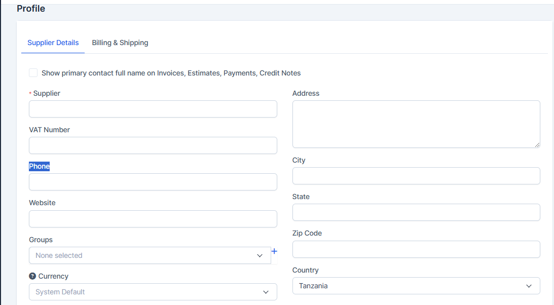The width and height of the screenshot is (554, 305).
Task: Click the chevron arrow in Country dropdown
Action: click(x=529, y=286)
